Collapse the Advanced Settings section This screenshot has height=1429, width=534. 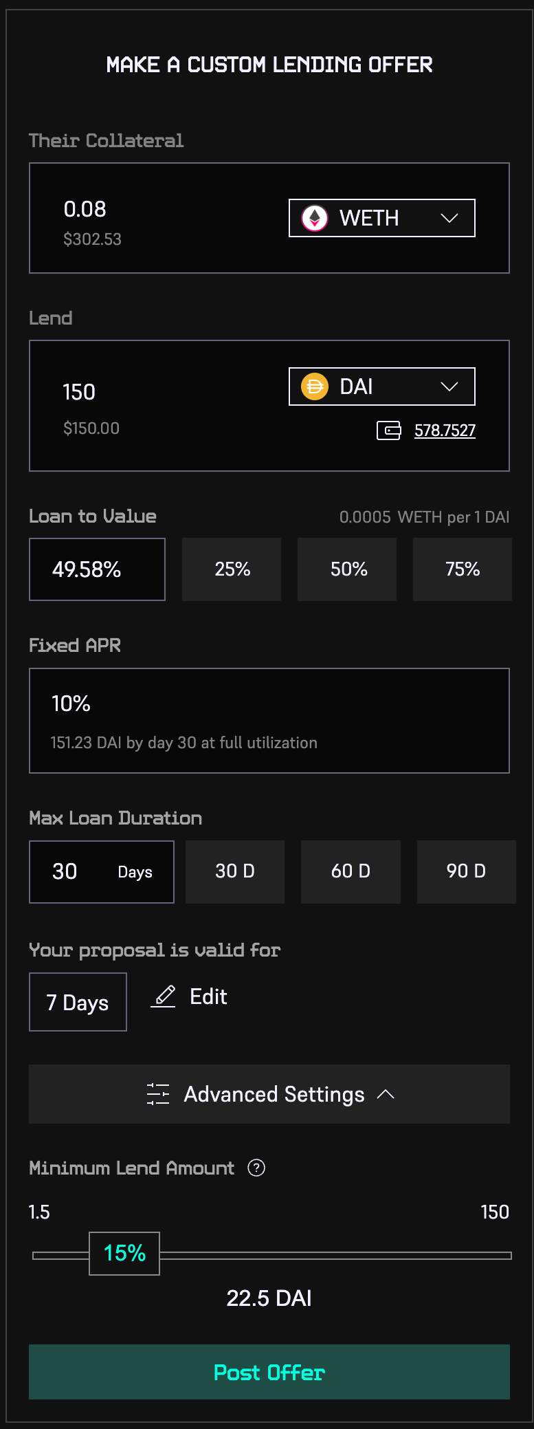tap(269, 1094)
